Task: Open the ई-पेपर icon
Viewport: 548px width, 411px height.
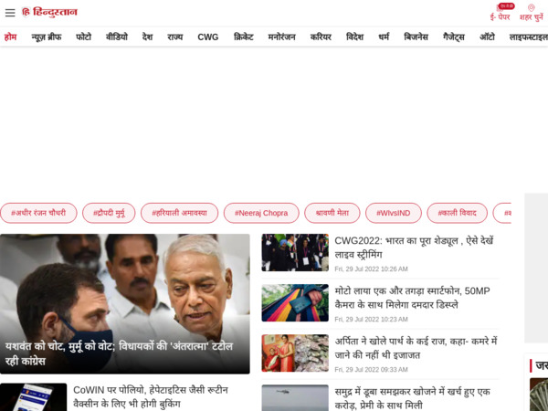Action: point(501,12)
